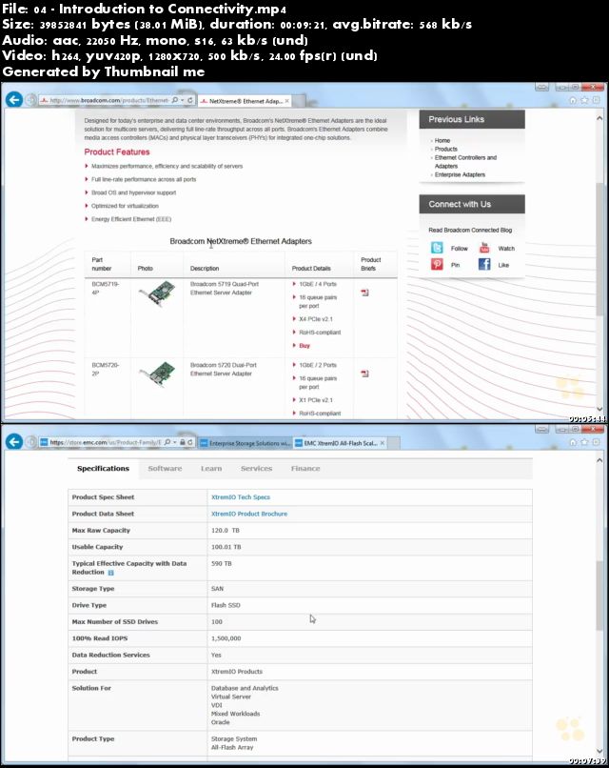The height and width of the screenshot is (768, 609).
Task: Open tools gear in Broadcom browser window
Action: (596, 100)
